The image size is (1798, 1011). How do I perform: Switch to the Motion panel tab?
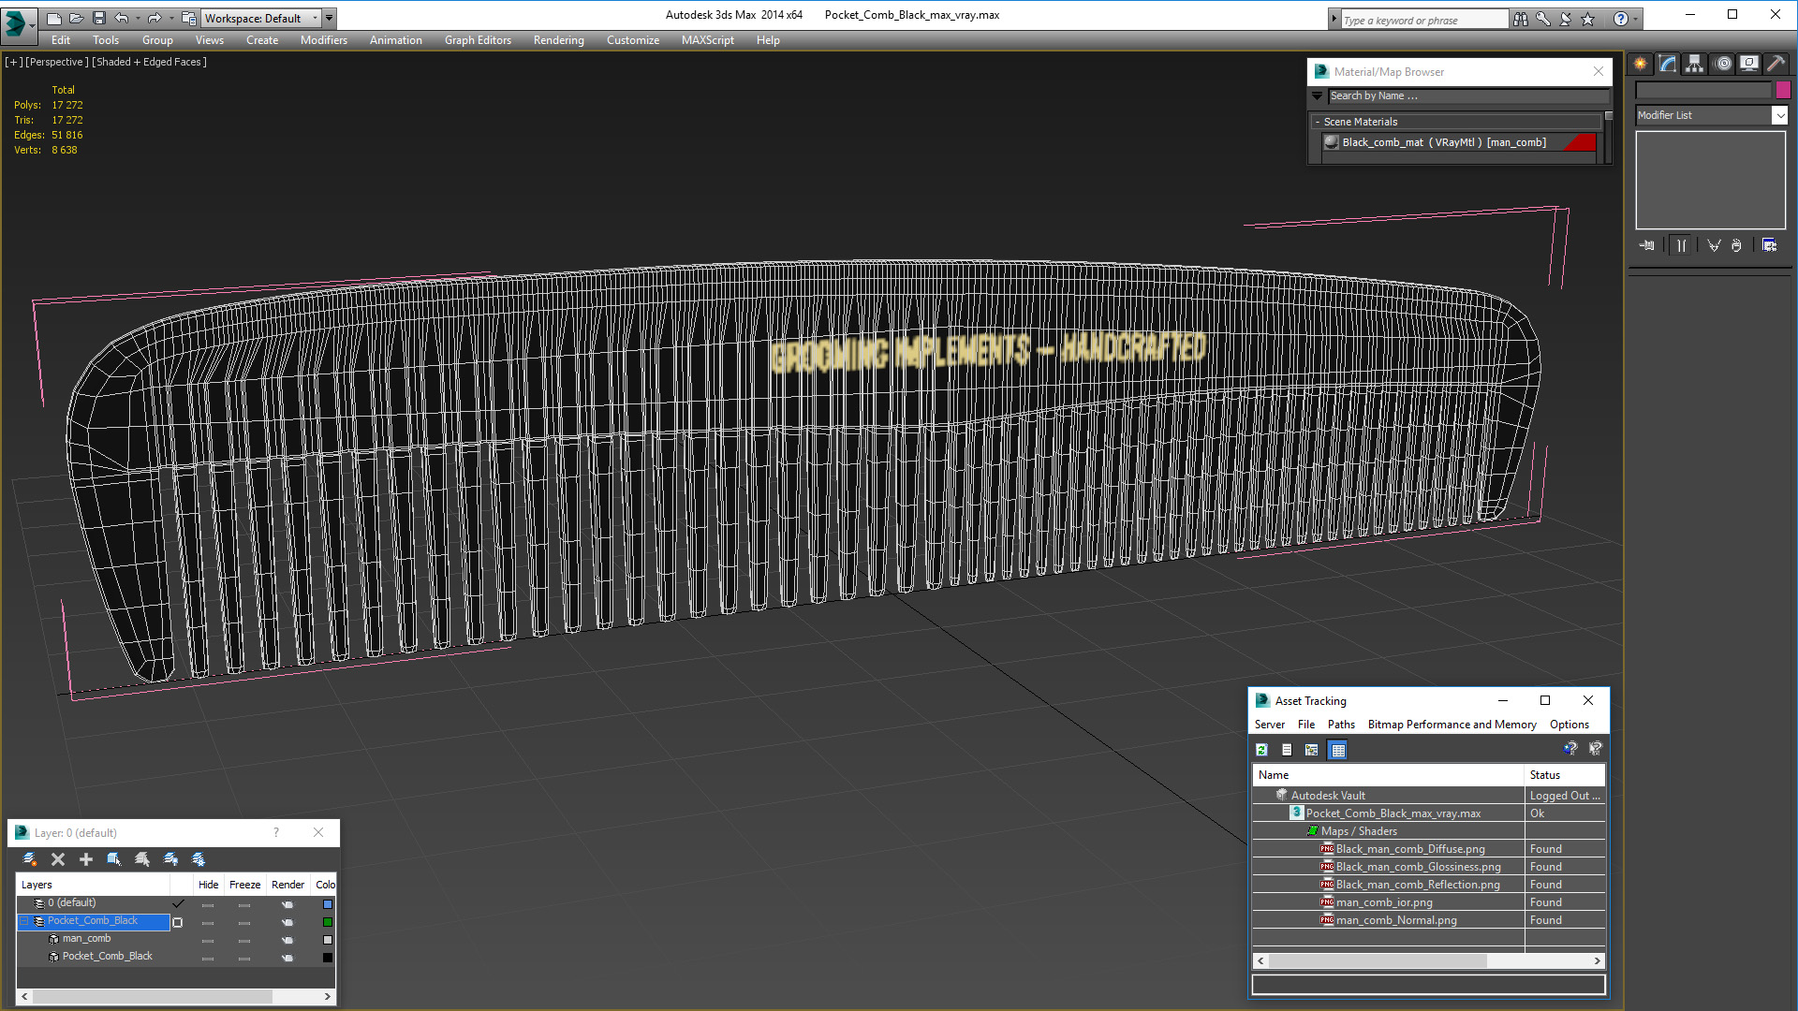(1723, 64)
